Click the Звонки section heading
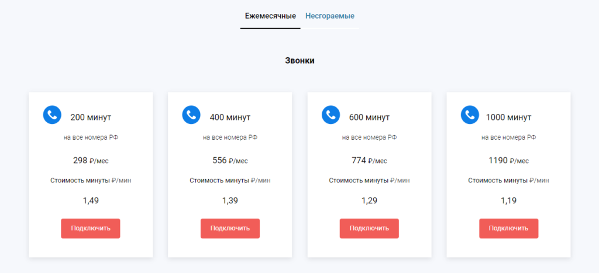This screenshot has height=273, width=599. pos(299,60)
